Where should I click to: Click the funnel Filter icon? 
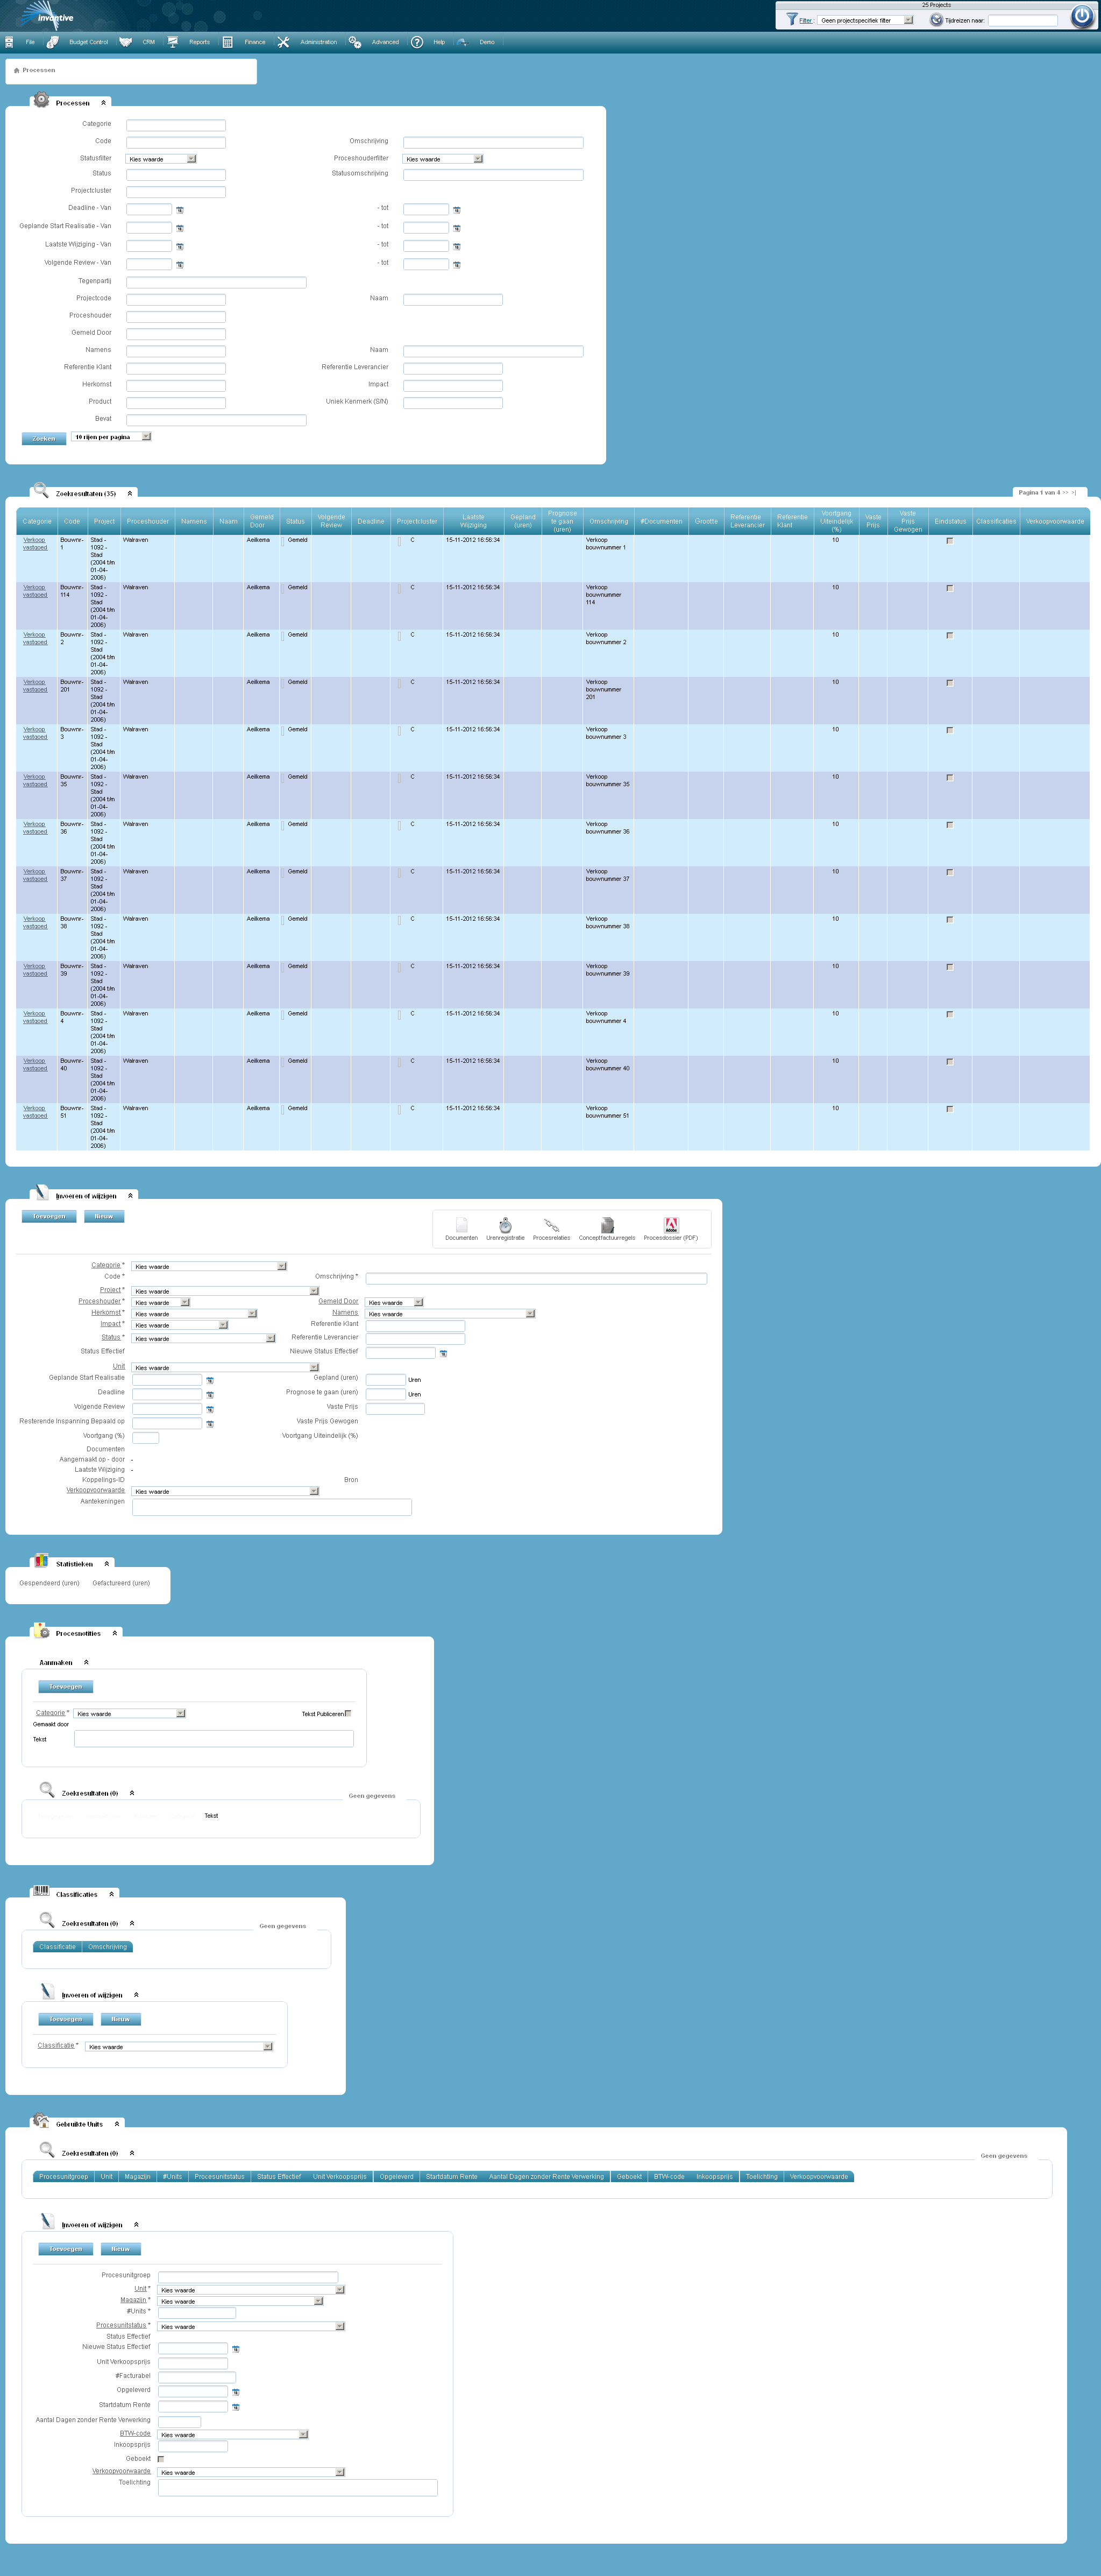pyautogui.click(x=791, y=19)
